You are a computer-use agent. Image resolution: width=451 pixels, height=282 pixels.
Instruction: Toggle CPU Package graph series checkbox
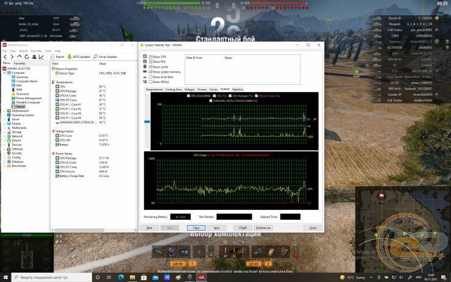tap(230, 96)
